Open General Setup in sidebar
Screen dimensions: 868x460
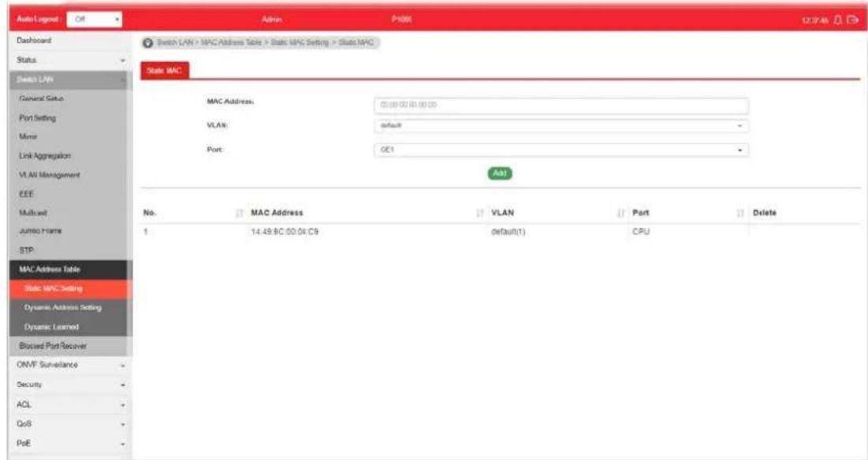[42, 98]
